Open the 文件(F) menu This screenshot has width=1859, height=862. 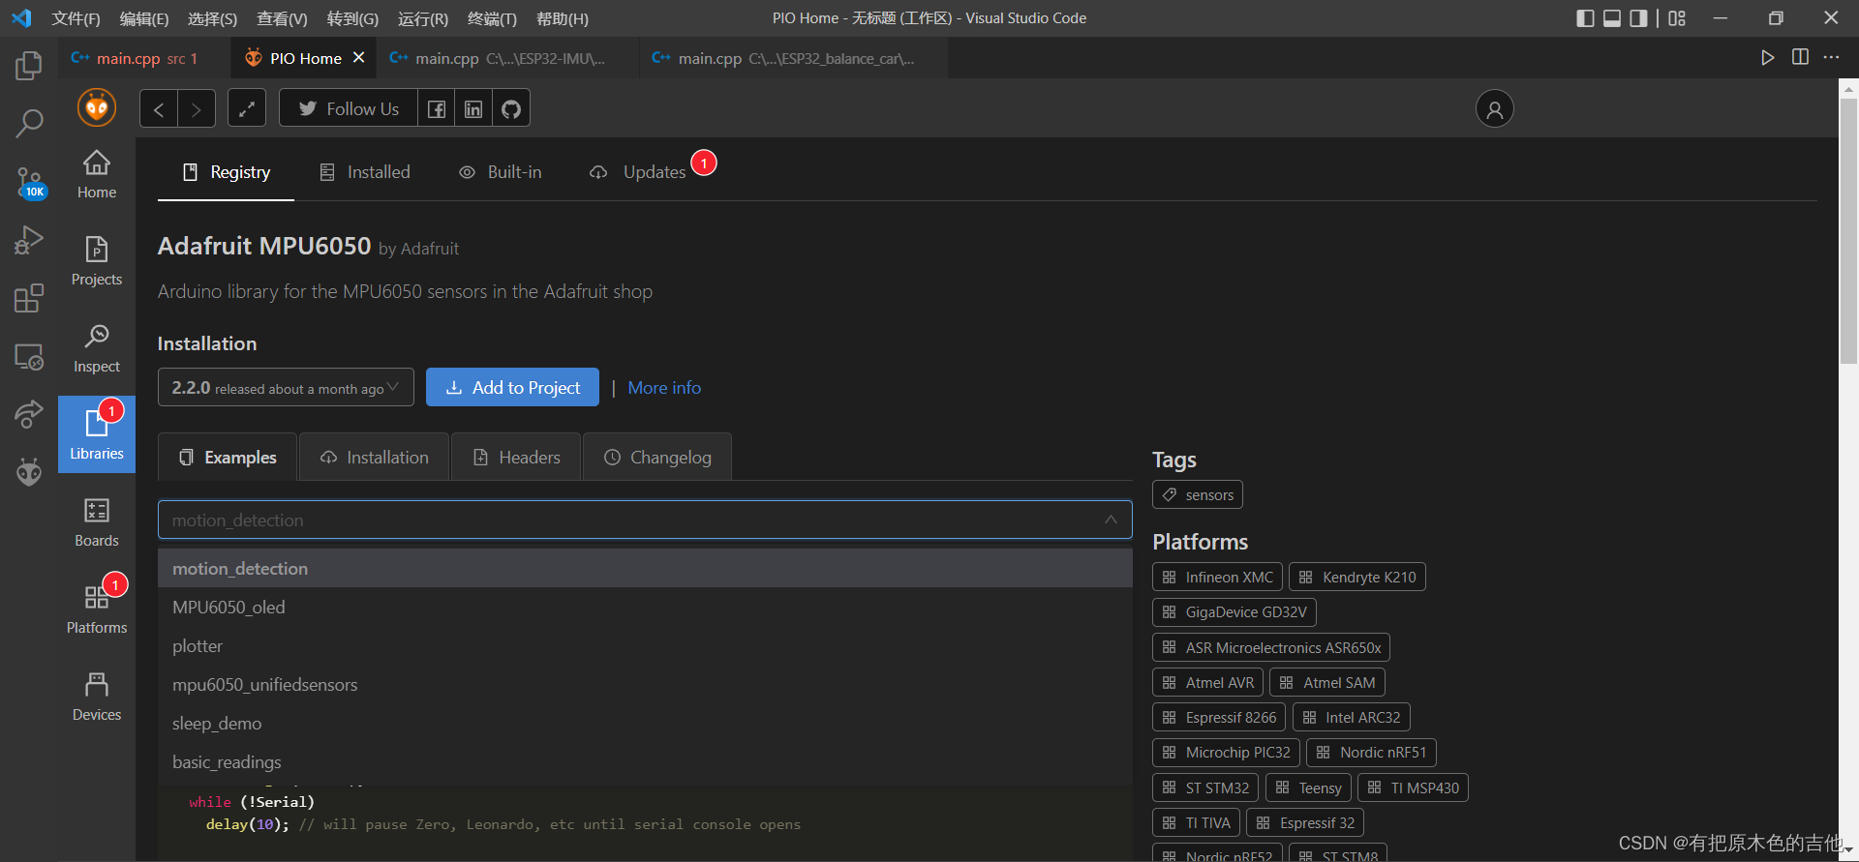point(76,18)
